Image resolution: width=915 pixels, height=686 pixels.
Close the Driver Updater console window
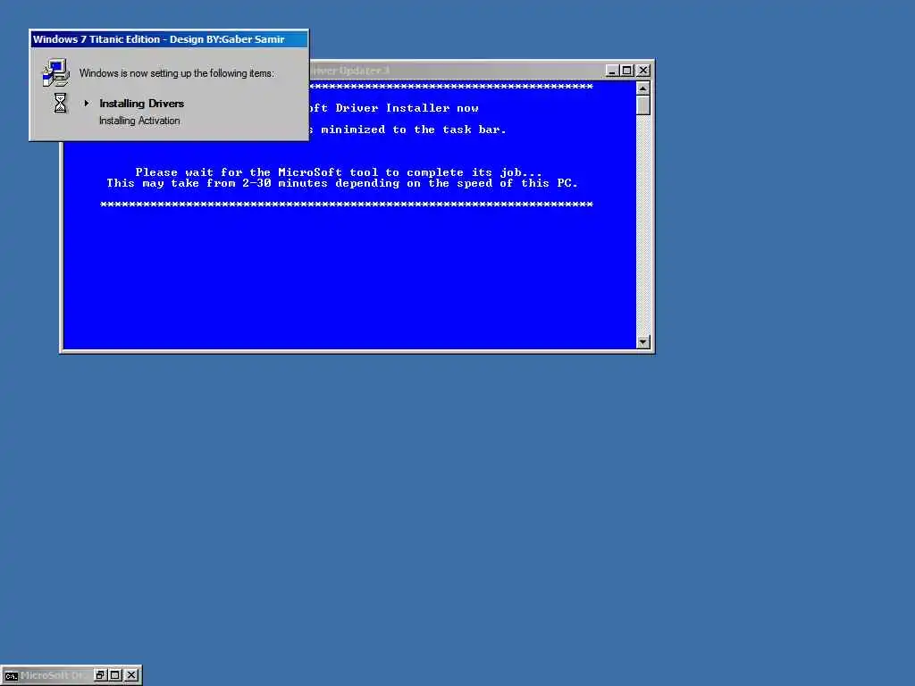pyautogui.click(x=643, y=71)
